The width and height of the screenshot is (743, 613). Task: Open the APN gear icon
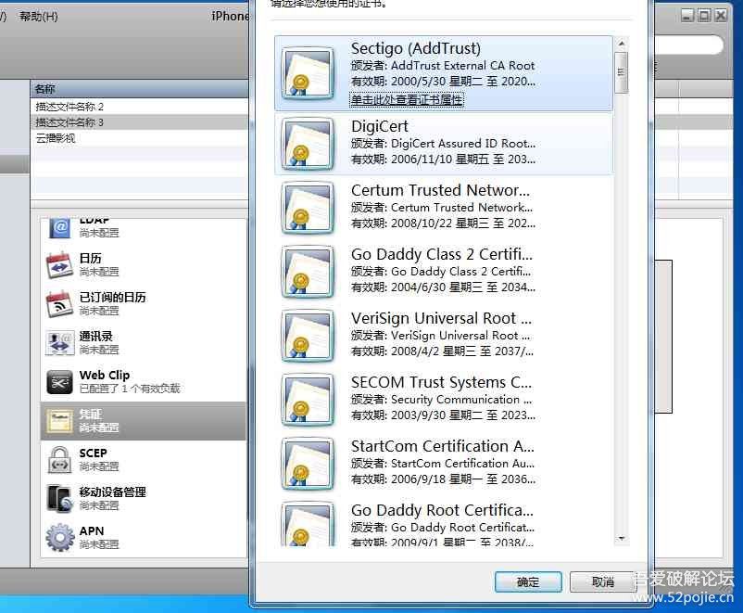(x=59, y=538)
